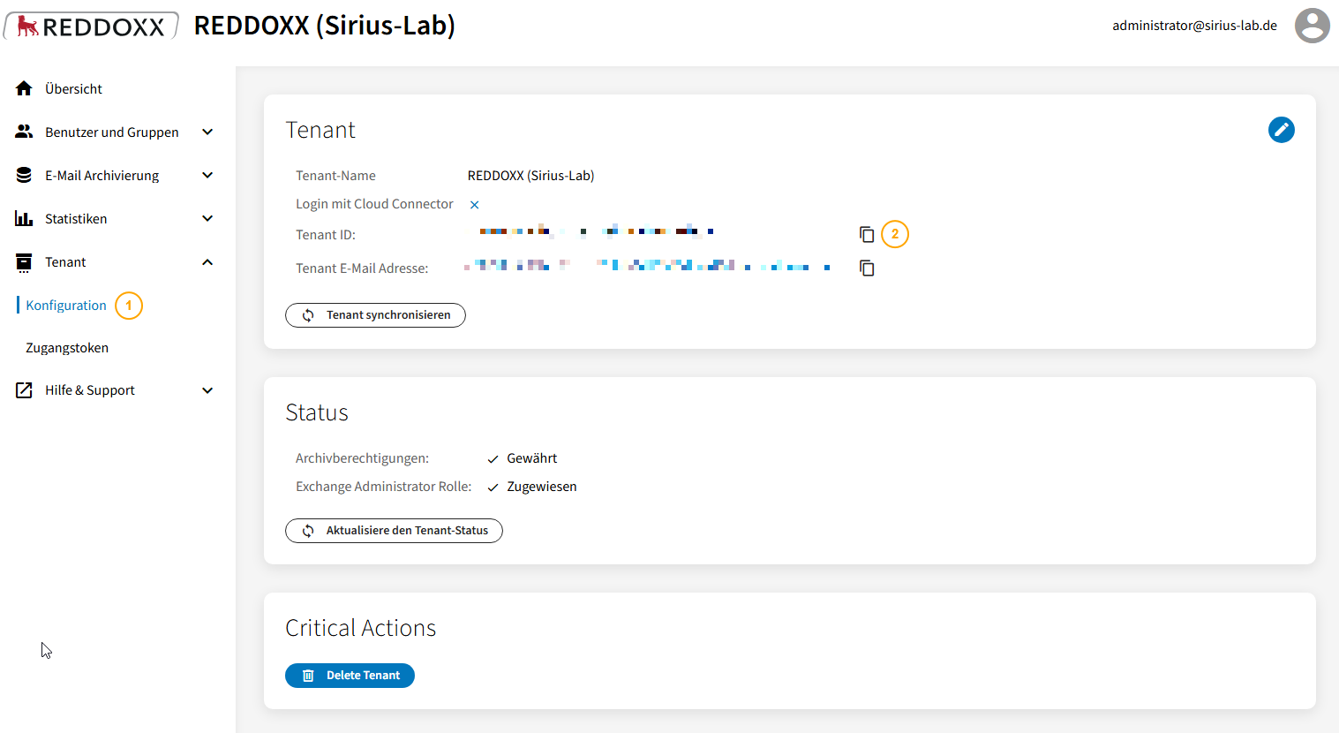
Task: Click the Hilfe & Support external link icon
Action: [24, 390]
